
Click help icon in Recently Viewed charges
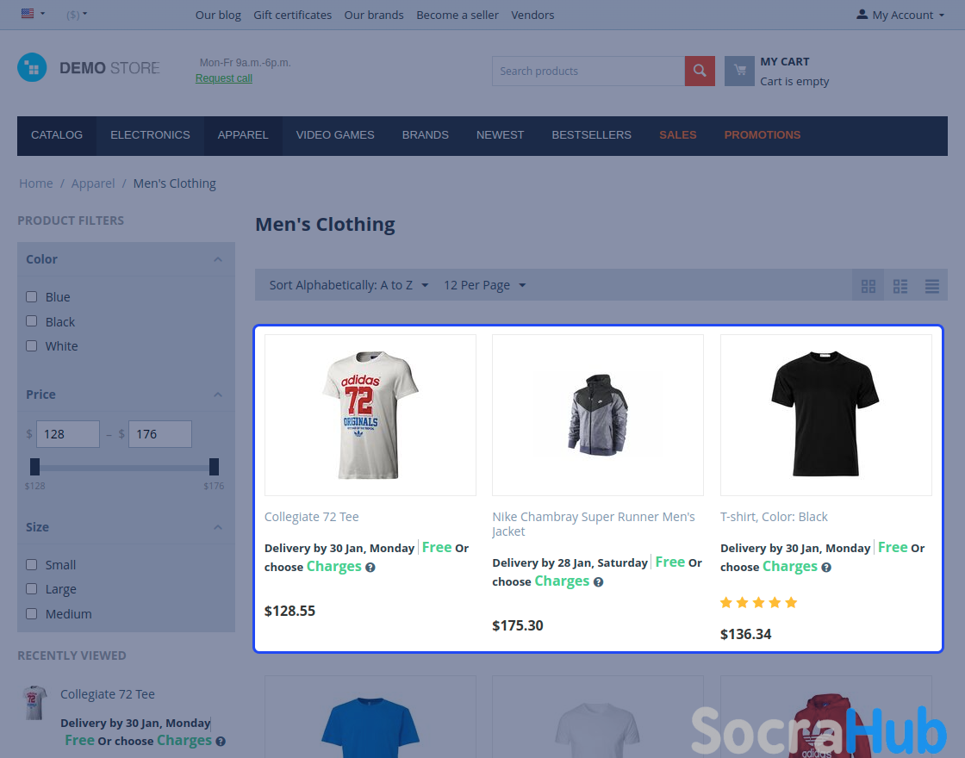[x=221, y=742]
